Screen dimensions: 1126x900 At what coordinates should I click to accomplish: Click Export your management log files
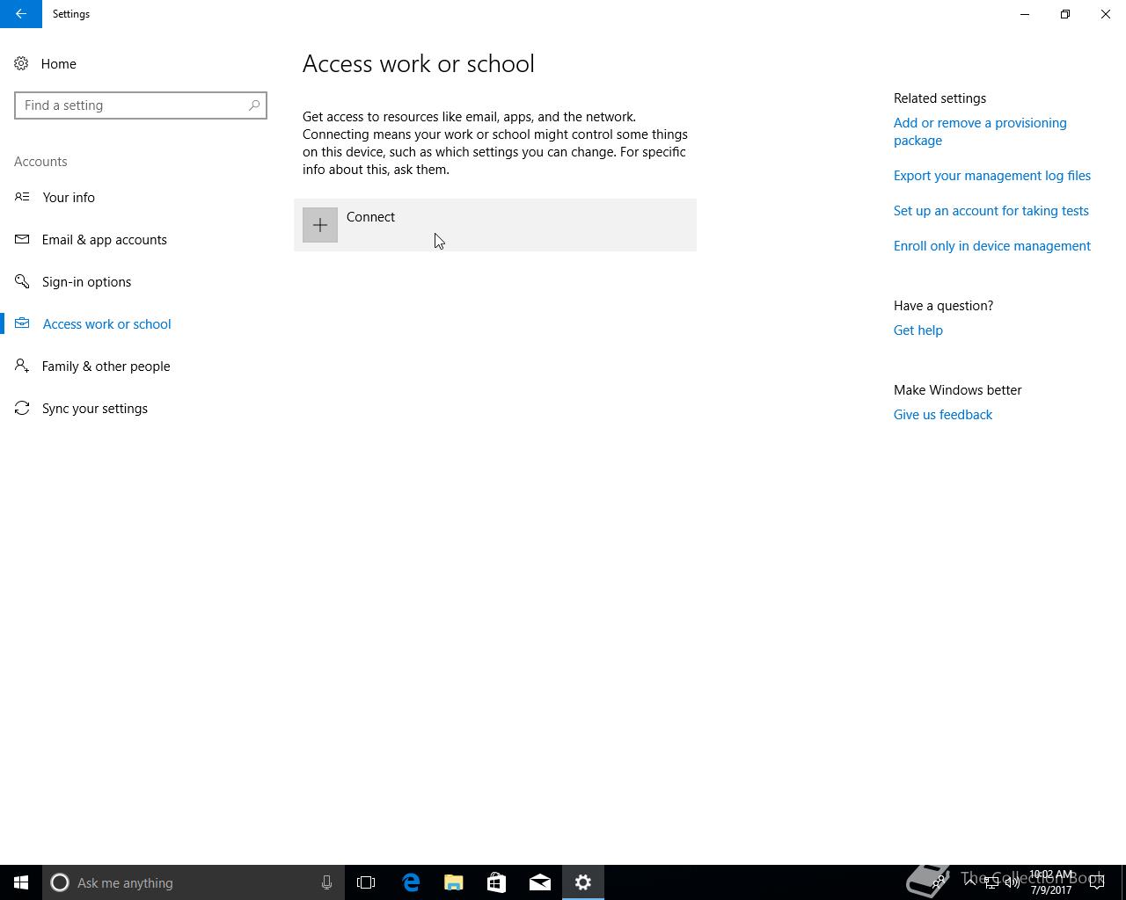point(992,176)
